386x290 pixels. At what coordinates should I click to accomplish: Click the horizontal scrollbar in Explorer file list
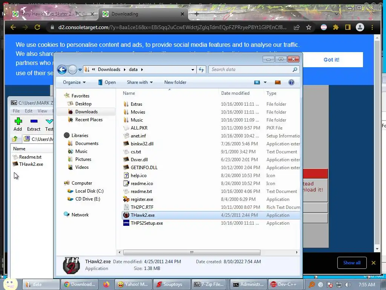coord(192,252)
